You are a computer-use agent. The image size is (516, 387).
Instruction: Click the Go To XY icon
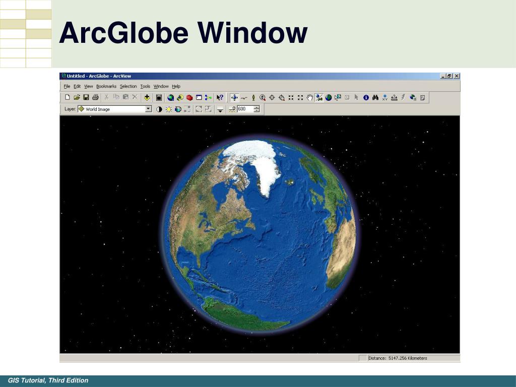coord(384,98)
